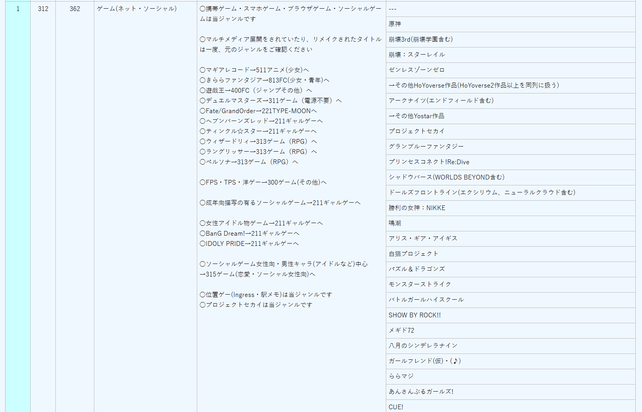This screenshot has width=642, height=412.
Task: Click the 成年向描写の有るソーシャルゲーム note
Action: pos(280,203)
